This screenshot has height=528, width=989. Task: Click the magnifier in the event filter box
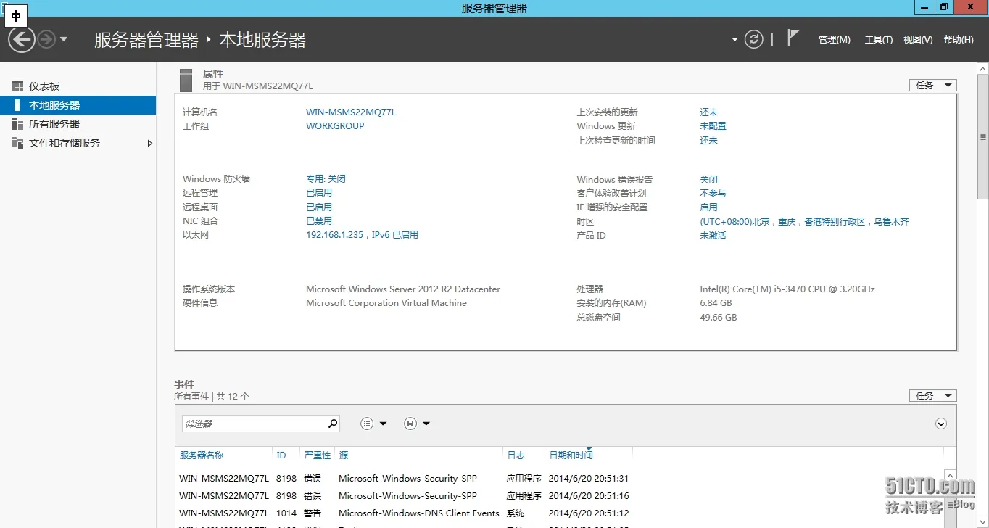[x=333, y=424]
